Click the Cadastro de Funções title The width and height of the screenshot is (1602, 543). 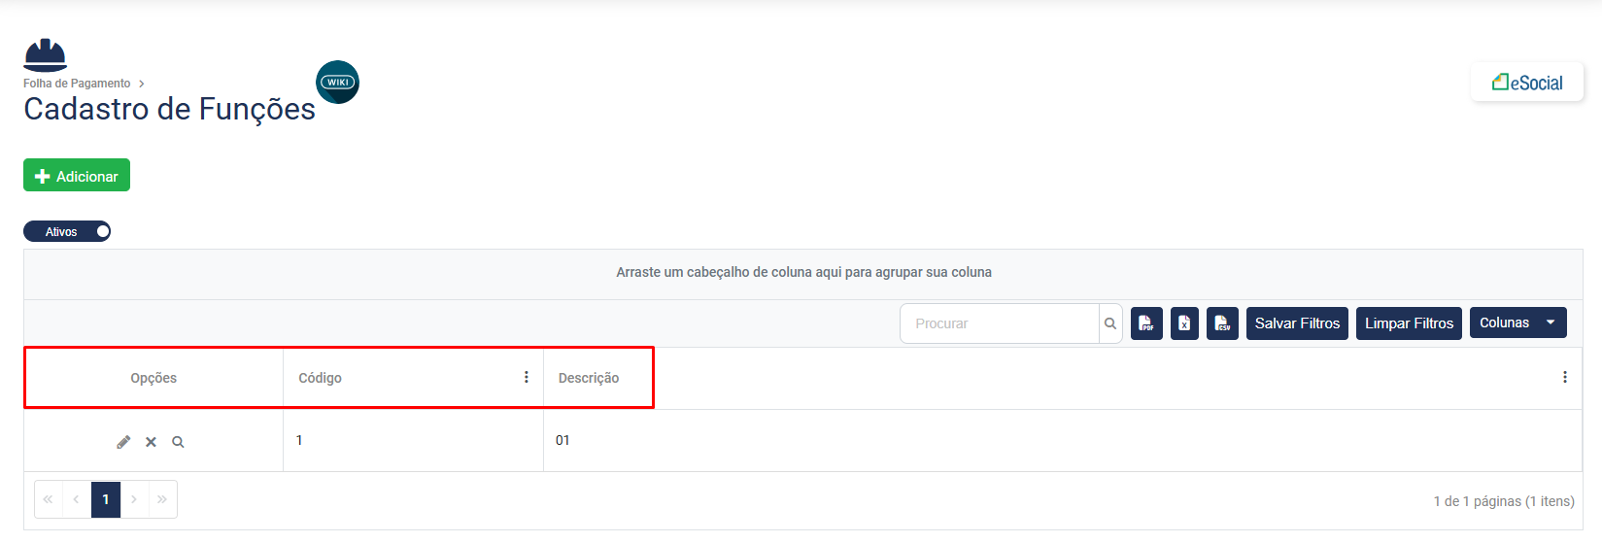tap(169, 109)
